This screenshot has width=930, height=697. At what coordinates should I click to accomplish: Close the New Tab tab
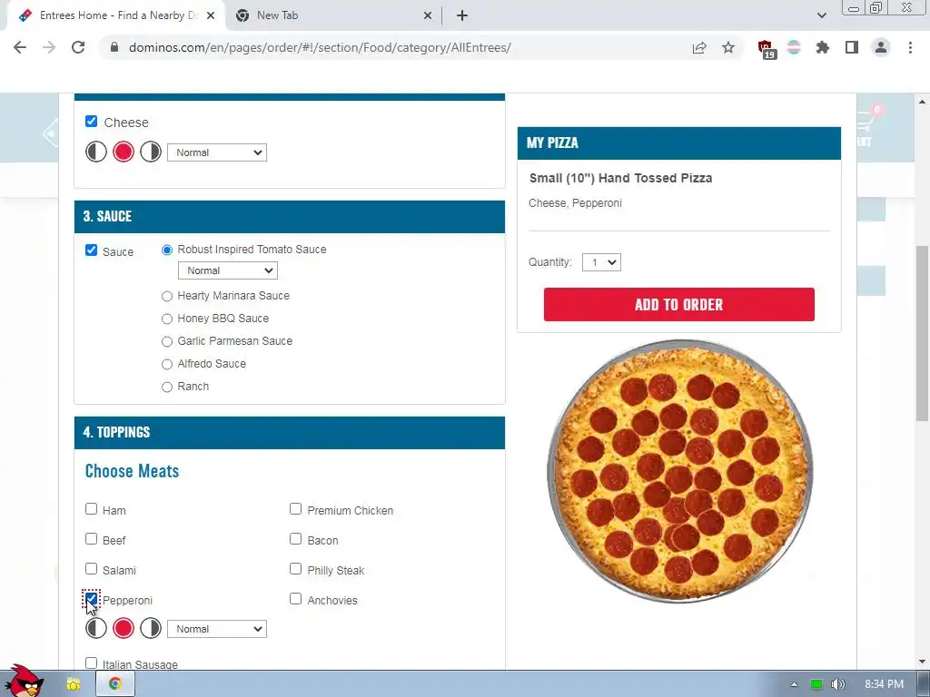pos(428,16)
